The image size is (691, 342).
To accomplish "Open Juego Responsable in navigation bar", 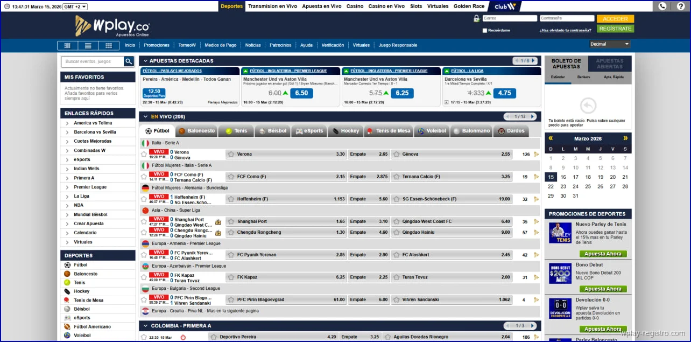I will pyautogui.click(x=398, y=45).
